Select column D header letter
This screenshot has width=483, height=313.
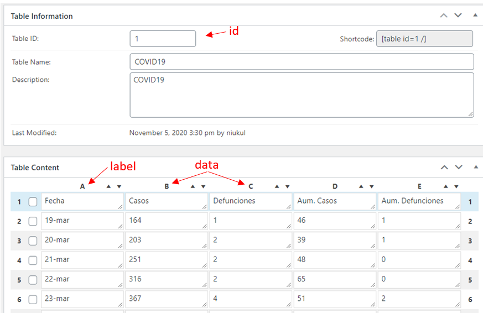(335, 186)
